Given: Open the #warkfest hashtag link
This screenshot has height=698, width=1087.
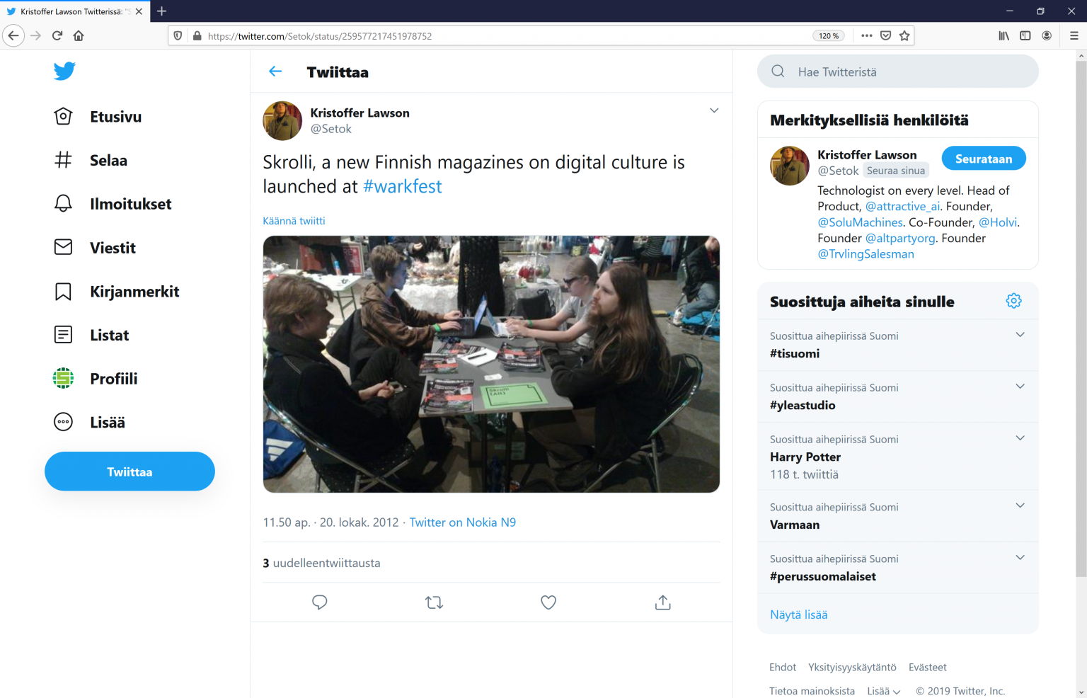Looking at the screenshot, I should pyautogui.click(x=402, y=186).
